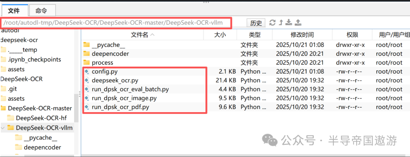Click the remote path input field

click(117, 23)
